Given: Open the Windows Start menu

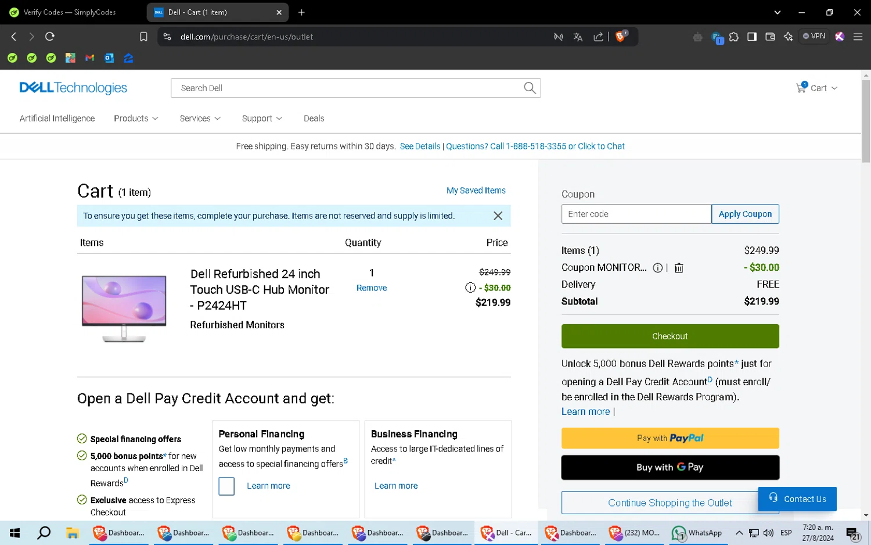Looking at the screenshot, I should 15,533.
